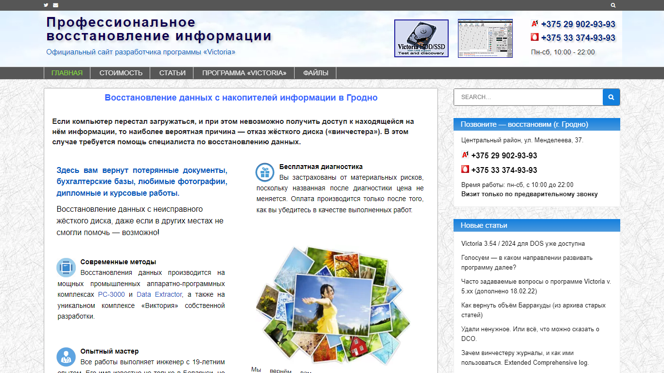Click header phone number +375 33 374-93-93
This screenshot has width=664, height=373.
coord(578,38)
